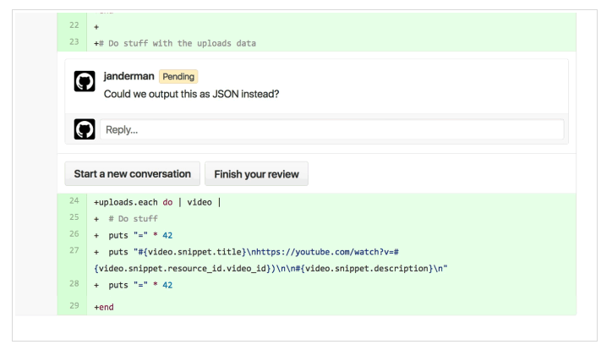This screenshot has width=612, height=350.
Task: Open the janderman username link
Action: pos(128,76)
